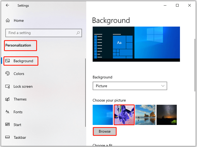Image resolution: width=197 pixels, height=147 pixels.
Task: Pick the night sky tent wallpaper
Action: (167, 115)
